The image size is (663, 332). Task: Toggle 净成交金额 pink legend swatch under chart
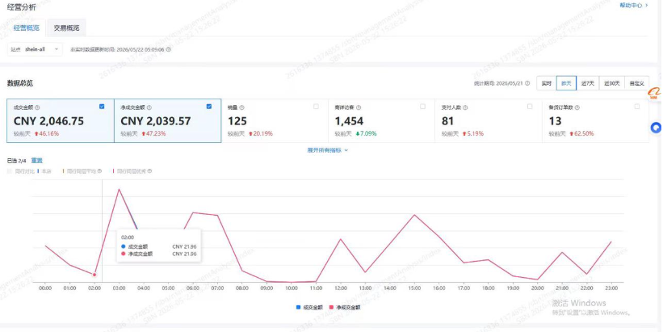(x=331, y=308)
